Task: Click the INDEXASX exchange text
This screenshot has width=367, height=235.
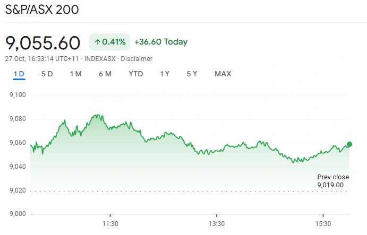Action: [x=100, y=58]
